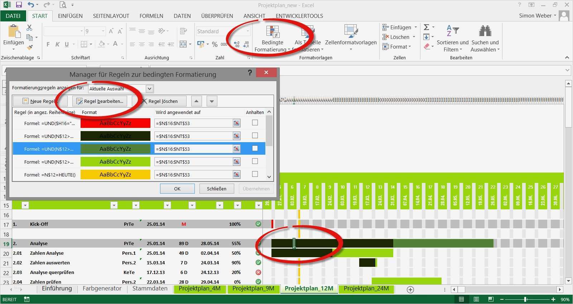Open the Stammdaten sheet tab

click(x=150, y=289)
